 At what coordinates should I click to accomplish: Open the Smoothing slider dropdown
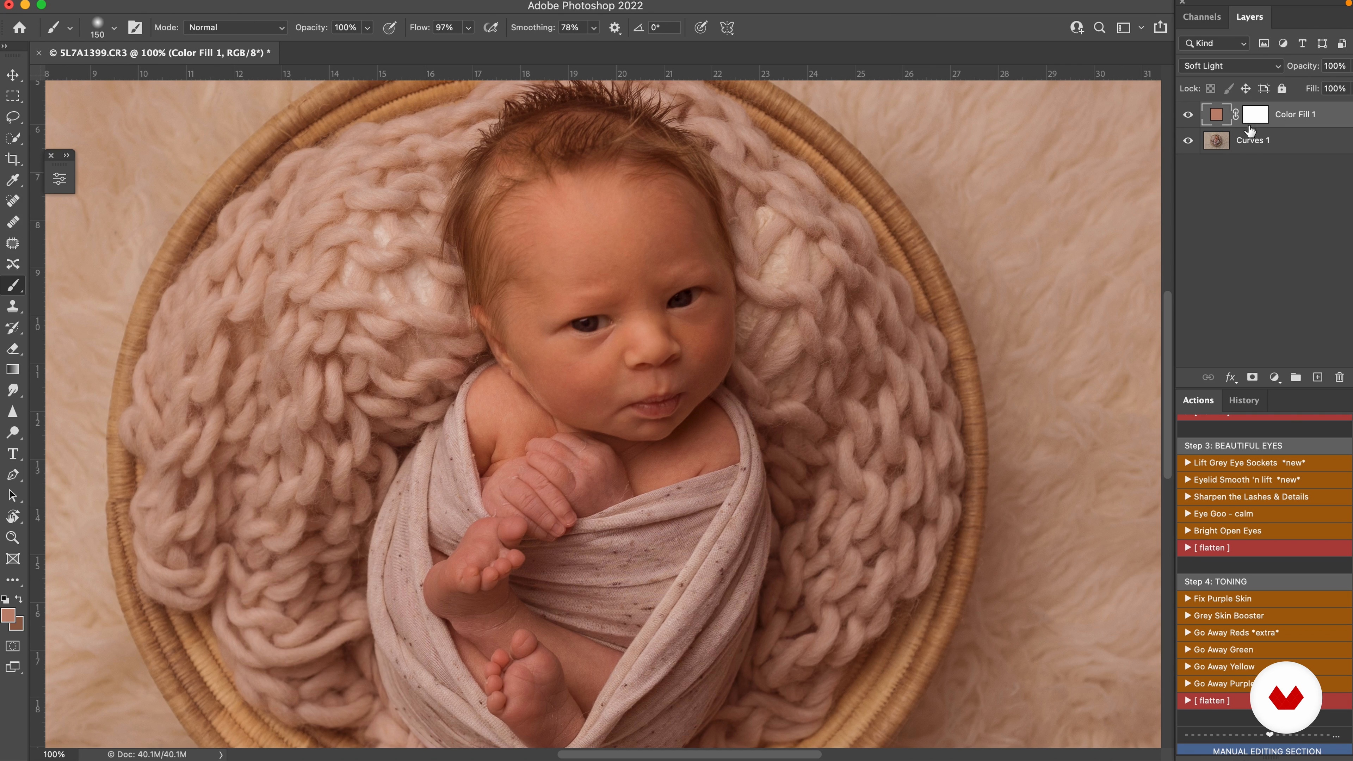pos(593,28)
